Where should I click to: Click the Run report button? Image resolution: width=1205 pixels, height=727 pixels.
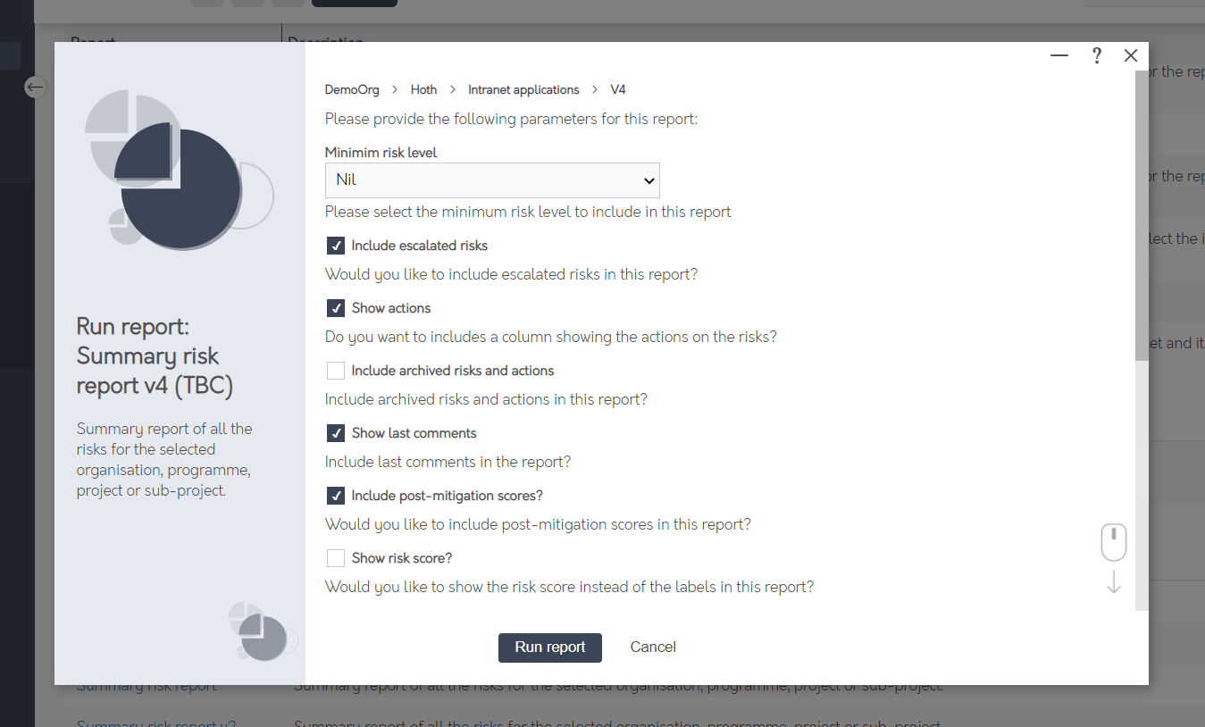550,648
